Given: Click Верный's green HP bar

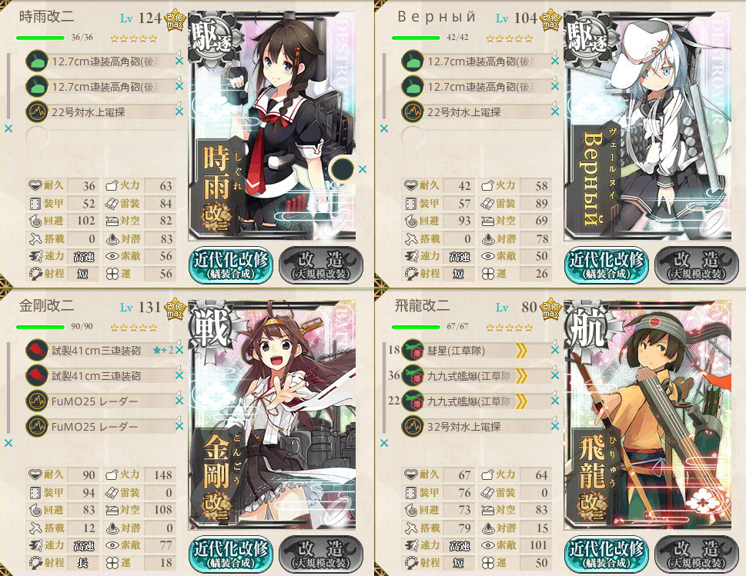Looking at the screenshot, I should (x=416, y=38).
